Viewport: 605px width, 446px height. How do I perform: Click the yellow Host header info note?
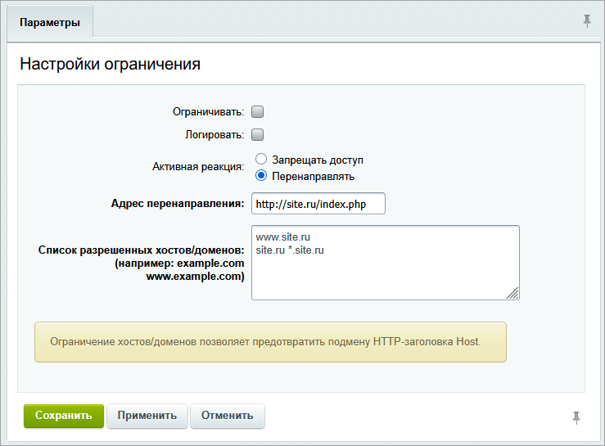coord(270,342)
